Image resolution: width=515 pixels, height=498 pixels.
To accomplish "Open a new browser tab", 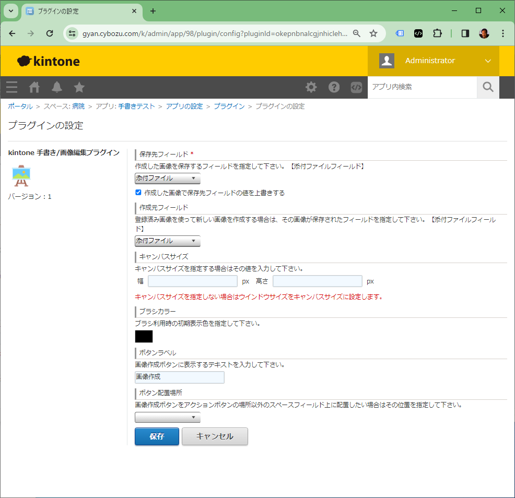I will (x=153, y=11).
